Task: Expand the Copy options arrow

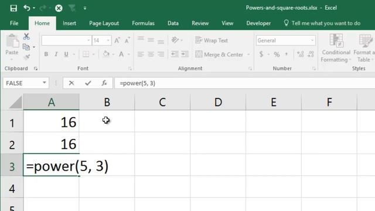Action: click(x=34, y=47)
